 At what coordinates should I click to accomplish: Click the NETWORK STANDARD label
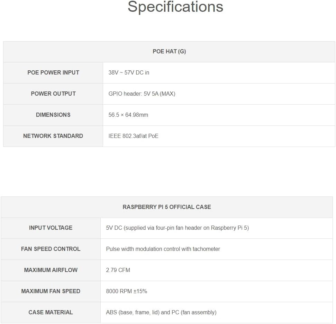(x=53, y=136)
